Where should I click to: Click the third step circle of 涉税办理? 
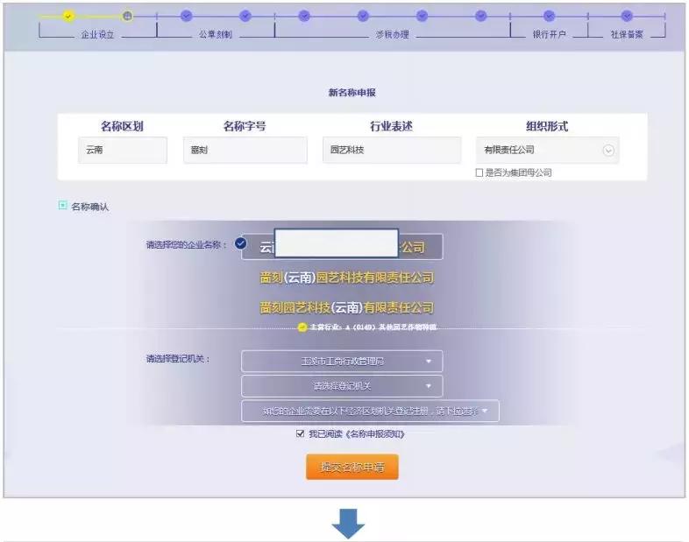point(422,17)
